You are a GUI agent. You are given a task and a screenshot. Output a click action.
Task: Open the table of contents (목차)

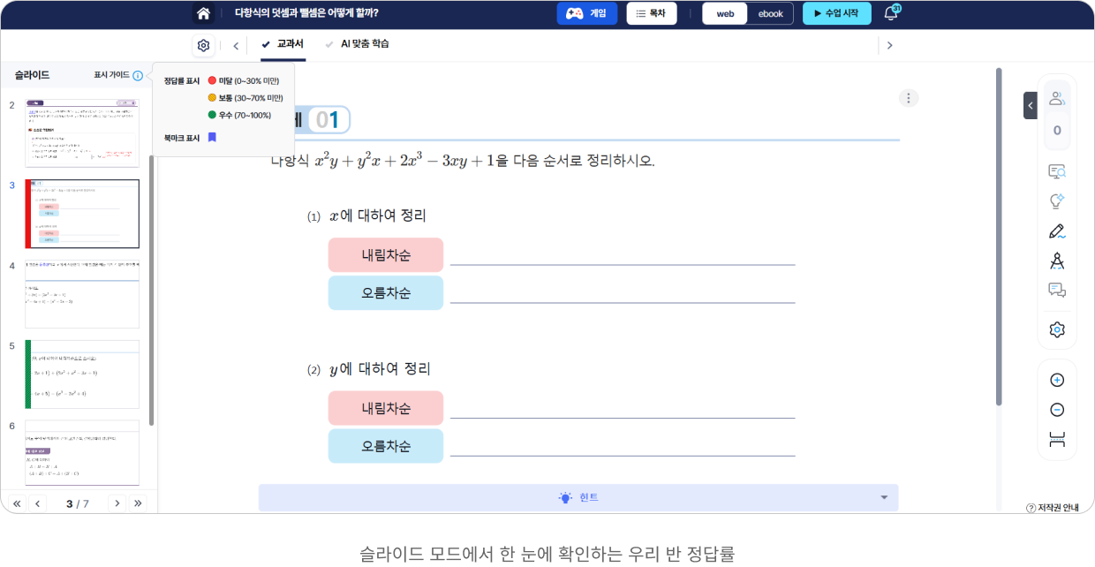(651, 13)
